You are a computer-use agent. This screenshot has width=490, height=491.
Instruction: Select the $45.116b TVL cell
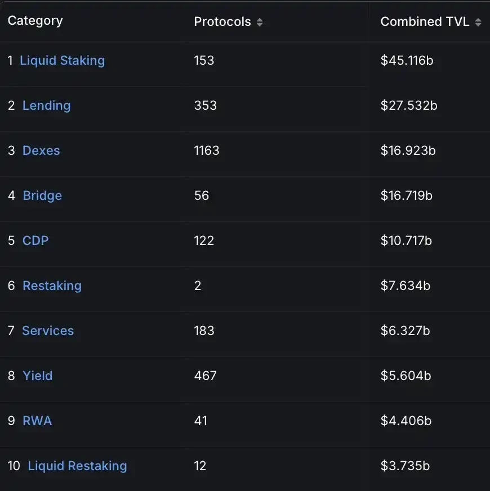(407, 60)
